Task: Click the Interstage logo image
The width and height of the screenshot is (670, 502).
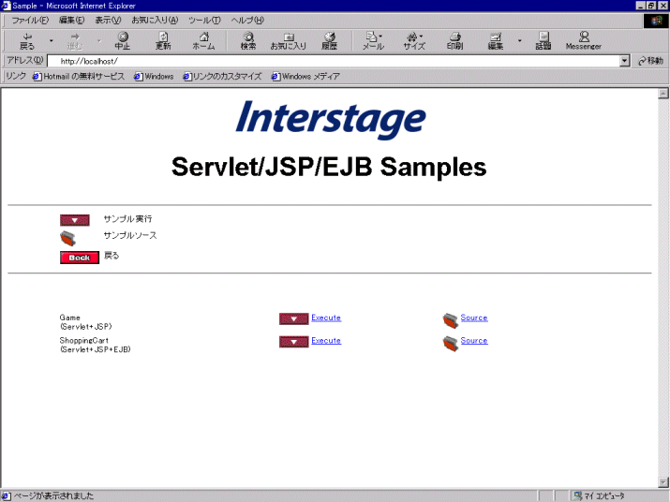Action: [331, 120]
